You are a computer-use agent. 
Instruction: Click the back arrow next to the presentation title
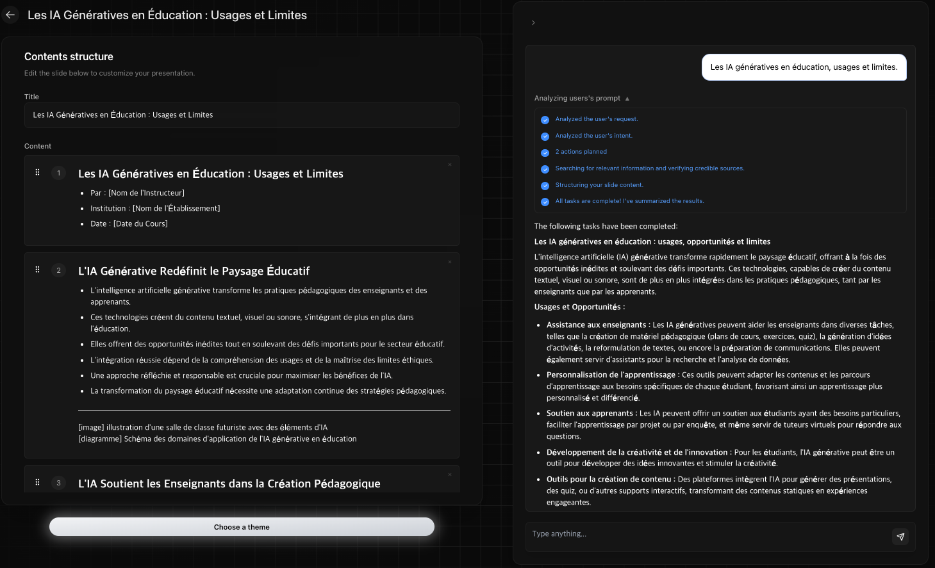(x=10, y=15)
